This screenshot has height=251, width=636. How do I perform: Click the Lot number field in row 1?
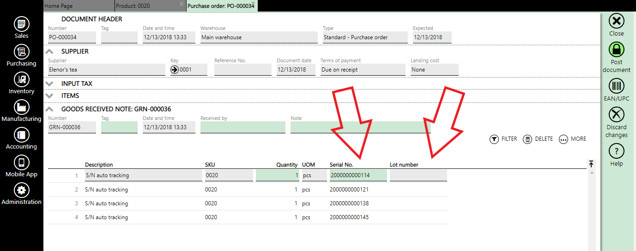(418, 175)
